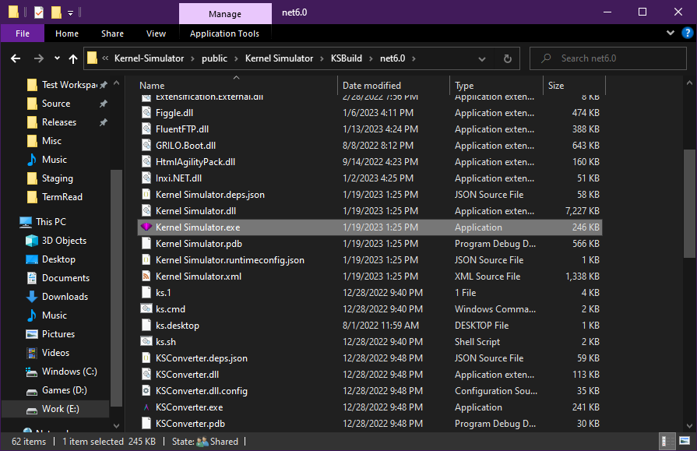Open the File menu
Screen dimensions: 697x451
pos(23,33)
